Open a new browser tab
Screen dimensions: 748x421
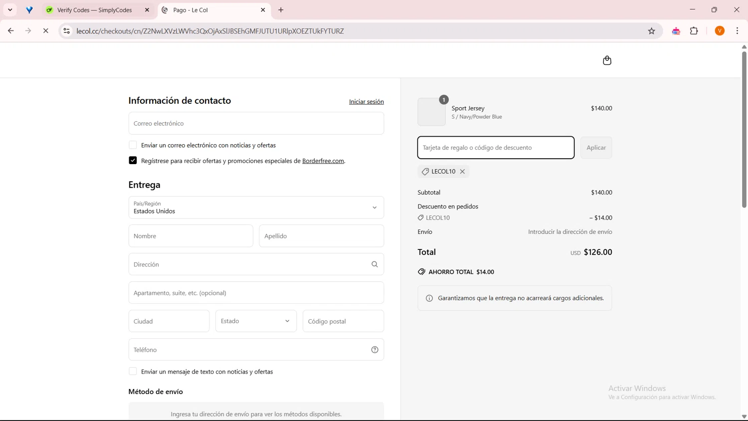[281, 10]
